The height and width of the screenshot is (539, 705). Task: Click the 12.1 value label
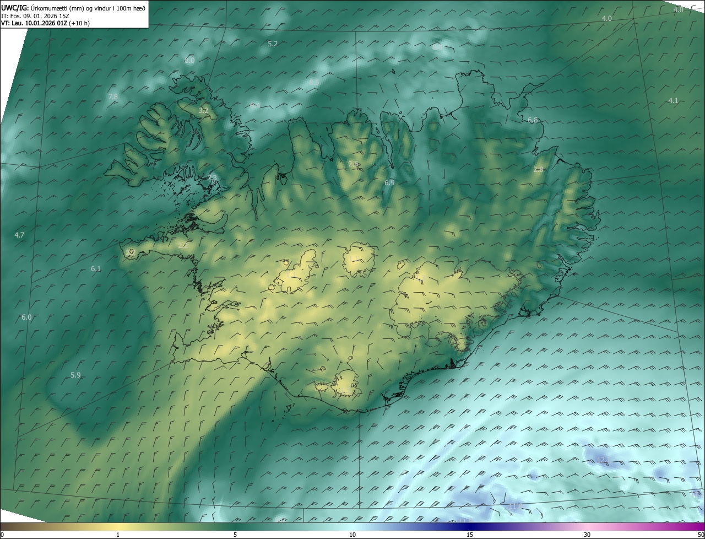[x=603, y=460]
